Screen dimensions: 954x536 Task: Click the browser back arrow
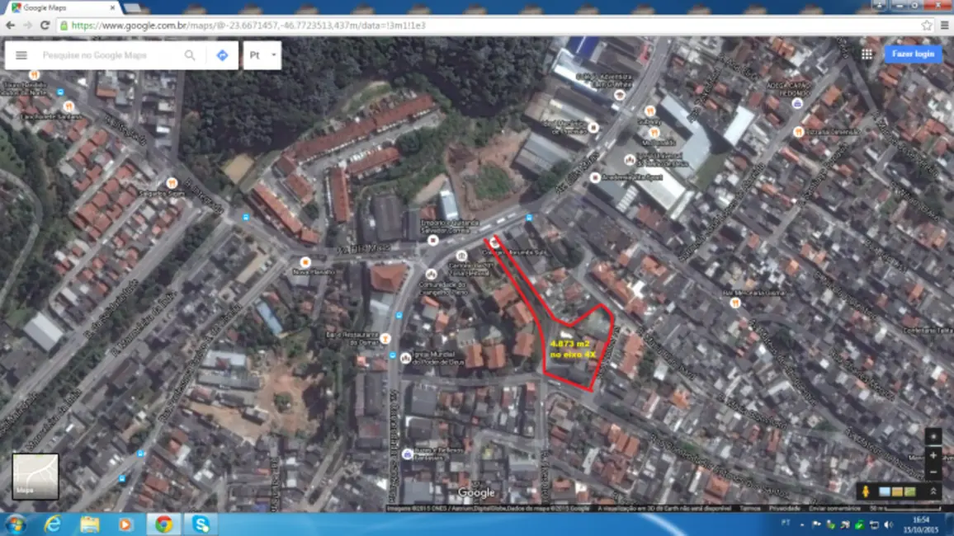click(9, 26)
